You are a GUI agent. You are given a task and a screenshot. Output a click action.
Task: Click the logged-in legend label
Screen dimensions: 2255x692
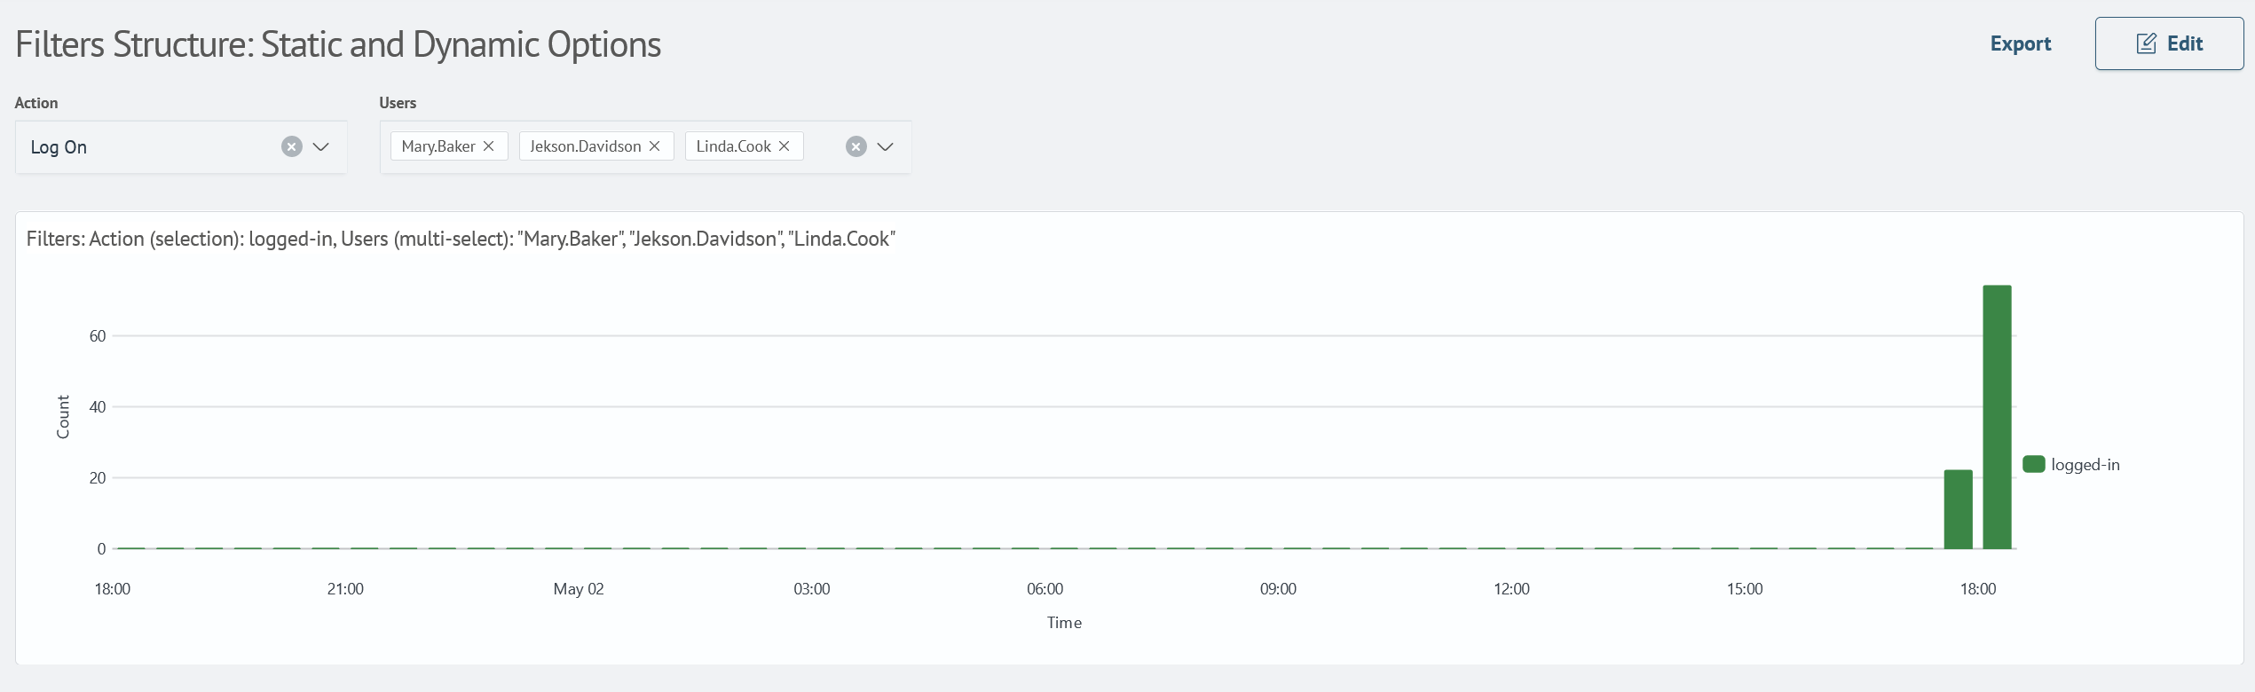tap(2085, 465)
